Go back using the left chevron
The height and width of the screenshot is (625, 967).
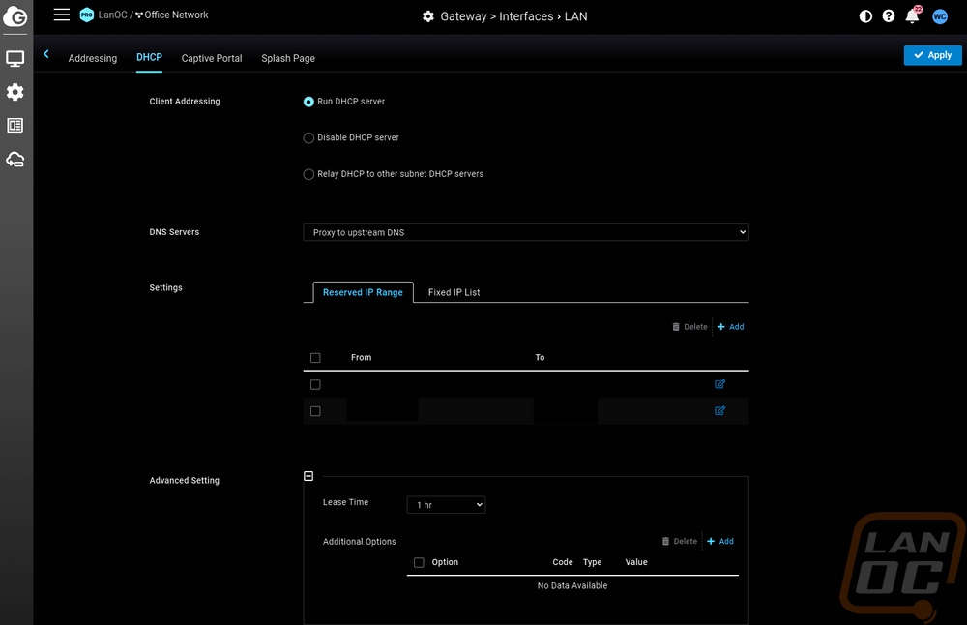tap(46, 54)
